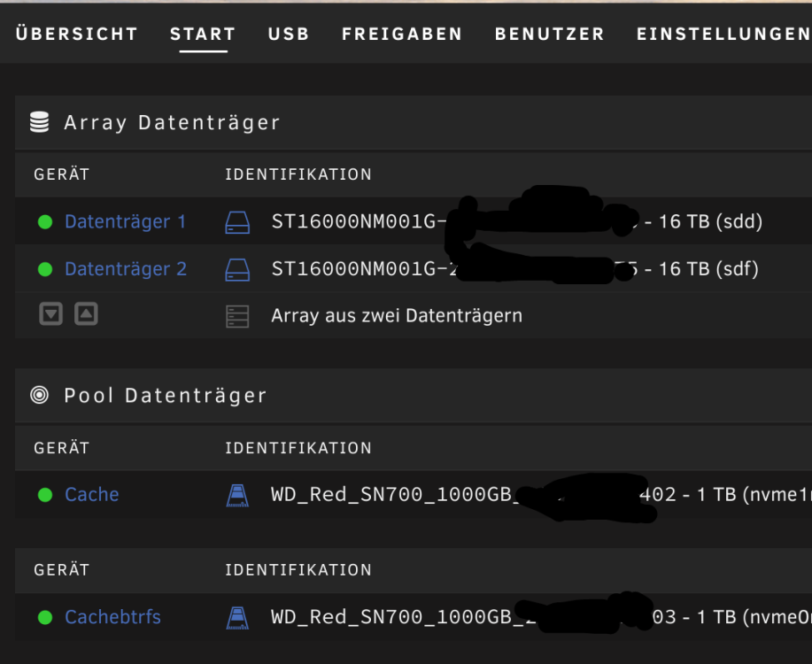Click the Pool Datenträger circular icon
This screenshot has height=664, width=812.
(x=39, y=395)
